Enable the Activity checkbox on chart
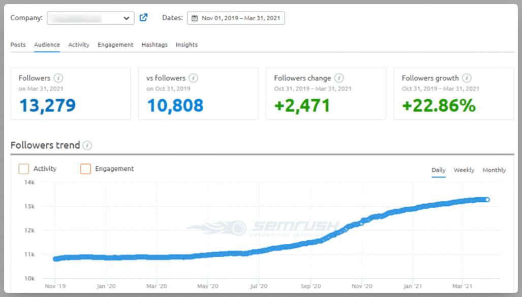The image size is (522, 297). coord(24,169)
